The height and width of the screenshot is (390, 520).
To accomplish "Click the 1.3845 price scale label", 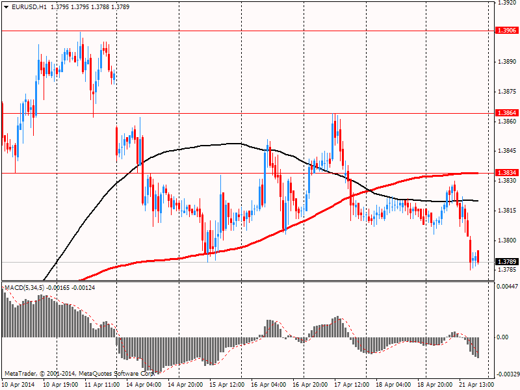I will (507, 151).
